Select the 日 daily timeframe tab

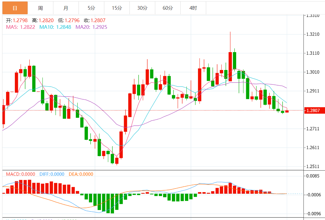(15, 8)
